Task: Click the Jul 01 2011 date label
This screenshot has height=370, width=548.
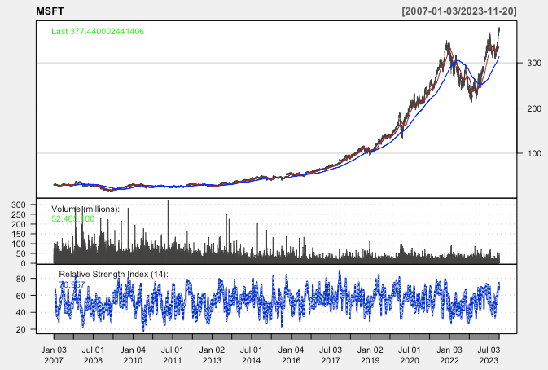Action: coord(173,355)
